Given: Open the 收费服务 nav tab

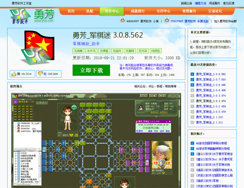Looking at the screenshot, I should (x=189, y=11).
